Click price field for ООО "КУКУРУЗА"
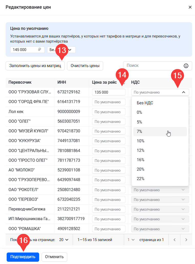Screen dimensions: 195x264 tap(109, 141)
